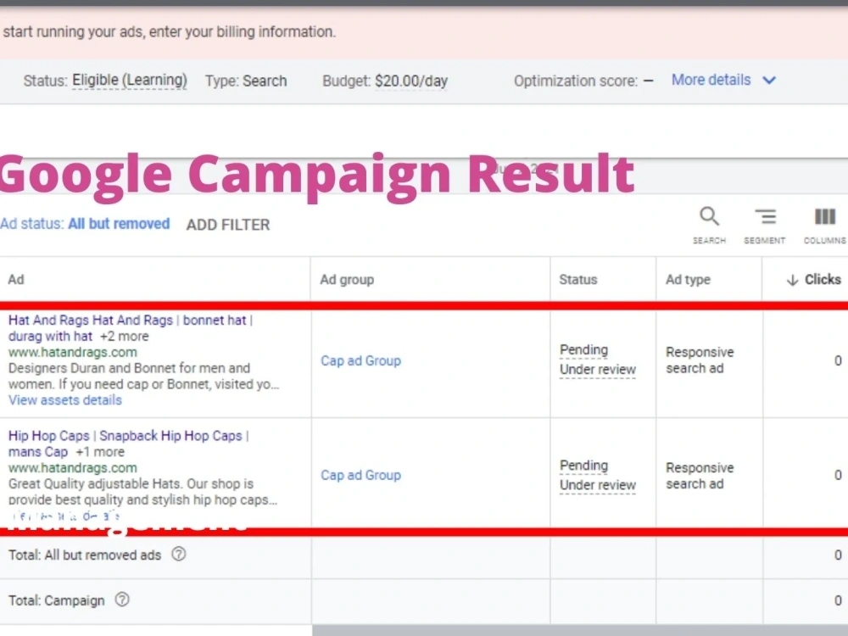The height and width of the screenshot is (636, 848).
Task: Open View assets details for Hat And Rags ad
Action: pyautogui.click(x=65, y=400)
